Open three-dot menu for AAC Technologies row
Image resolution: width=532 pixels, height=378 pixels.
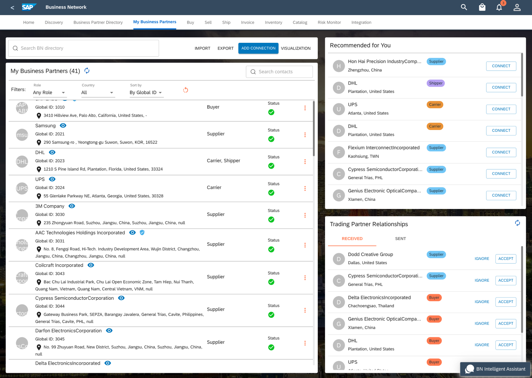(x=305, y=245)
